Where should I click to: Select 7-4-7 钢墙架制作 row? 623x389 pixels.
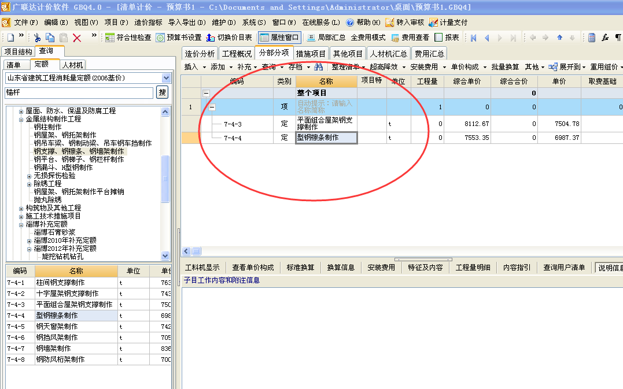click(88, 349)
